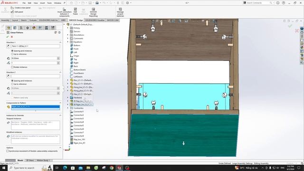Switch to the SWOOD CAM tab
304x171 pixels.
[113, 20]
